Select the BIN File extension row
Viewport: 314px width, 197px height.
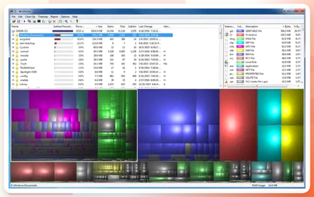click(x=262, y=54)
